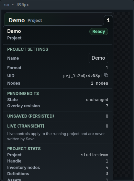This screenshot has height=181, width=134.
Task: Click the Inventory nodes row label
Action: point(23,168)
